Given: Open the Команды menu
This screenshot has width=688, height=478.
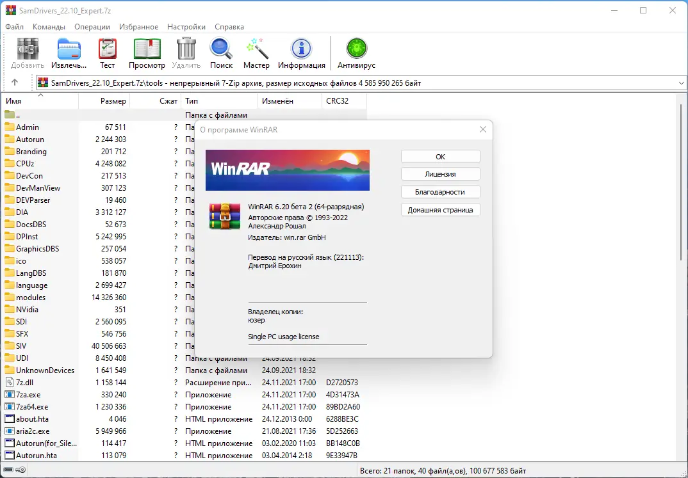Looking at the screenshot, I should (49, 27).
